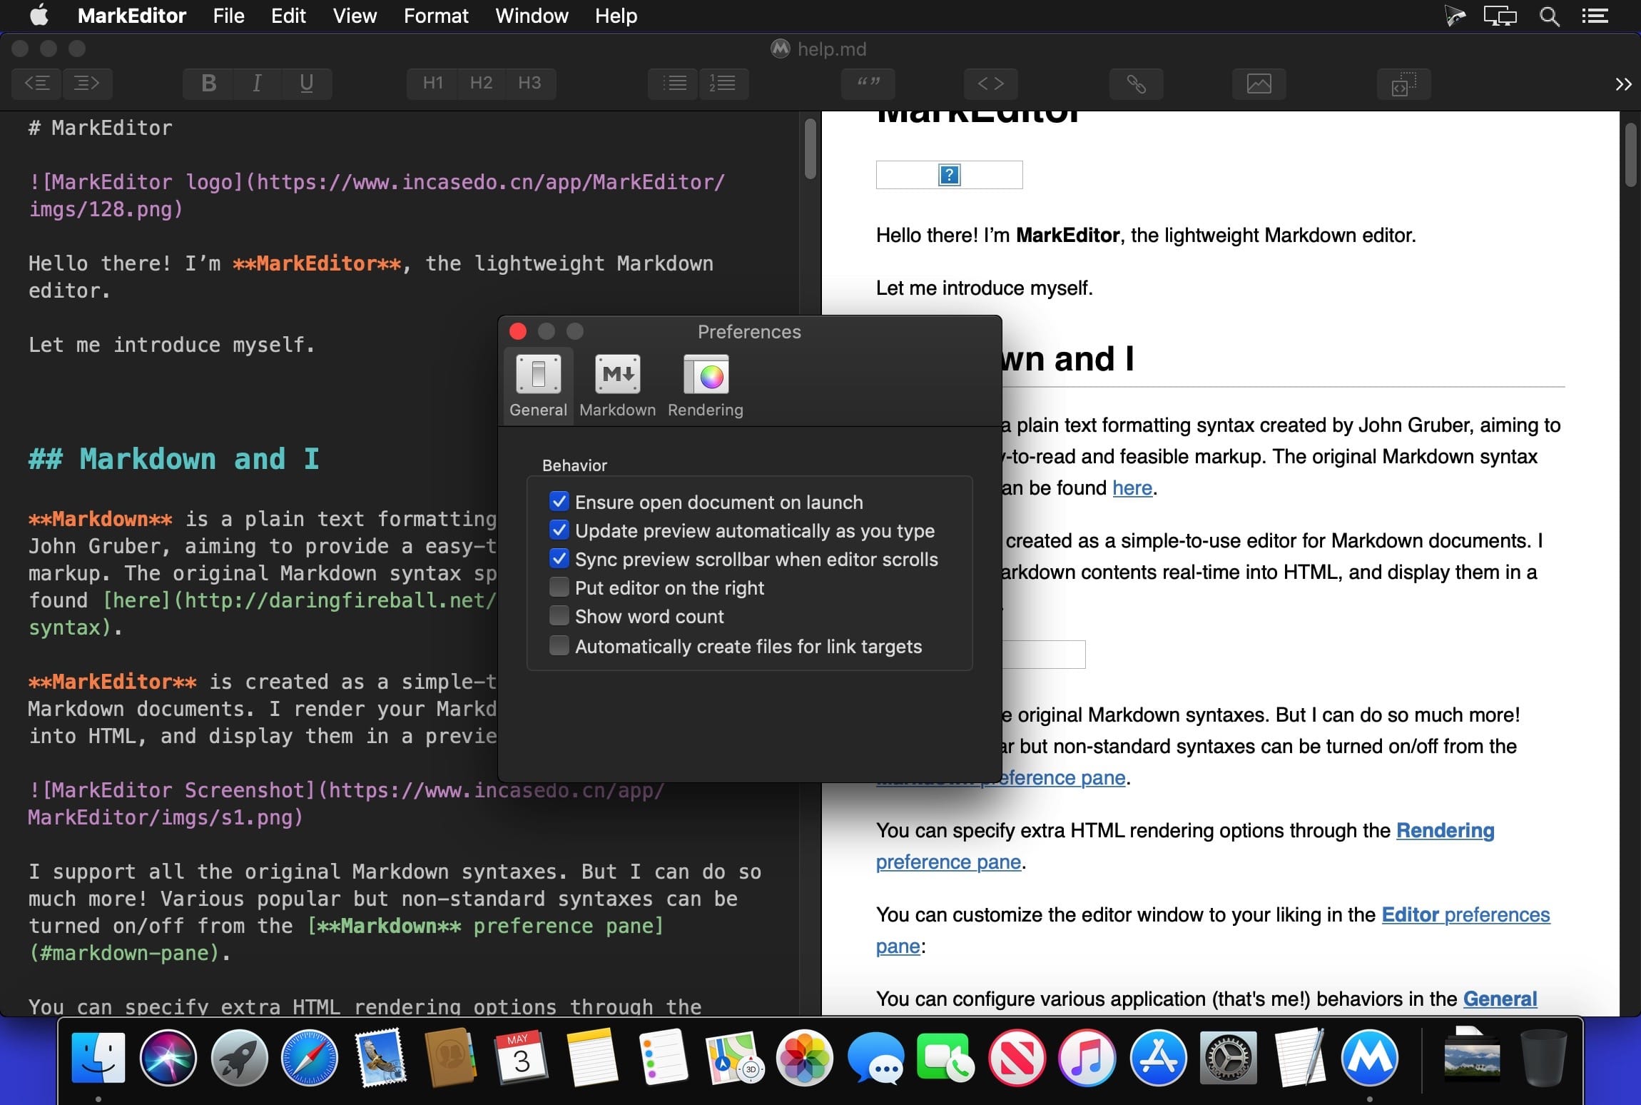Click the broken logo image placeholder in preview

[x=949, y=175]
